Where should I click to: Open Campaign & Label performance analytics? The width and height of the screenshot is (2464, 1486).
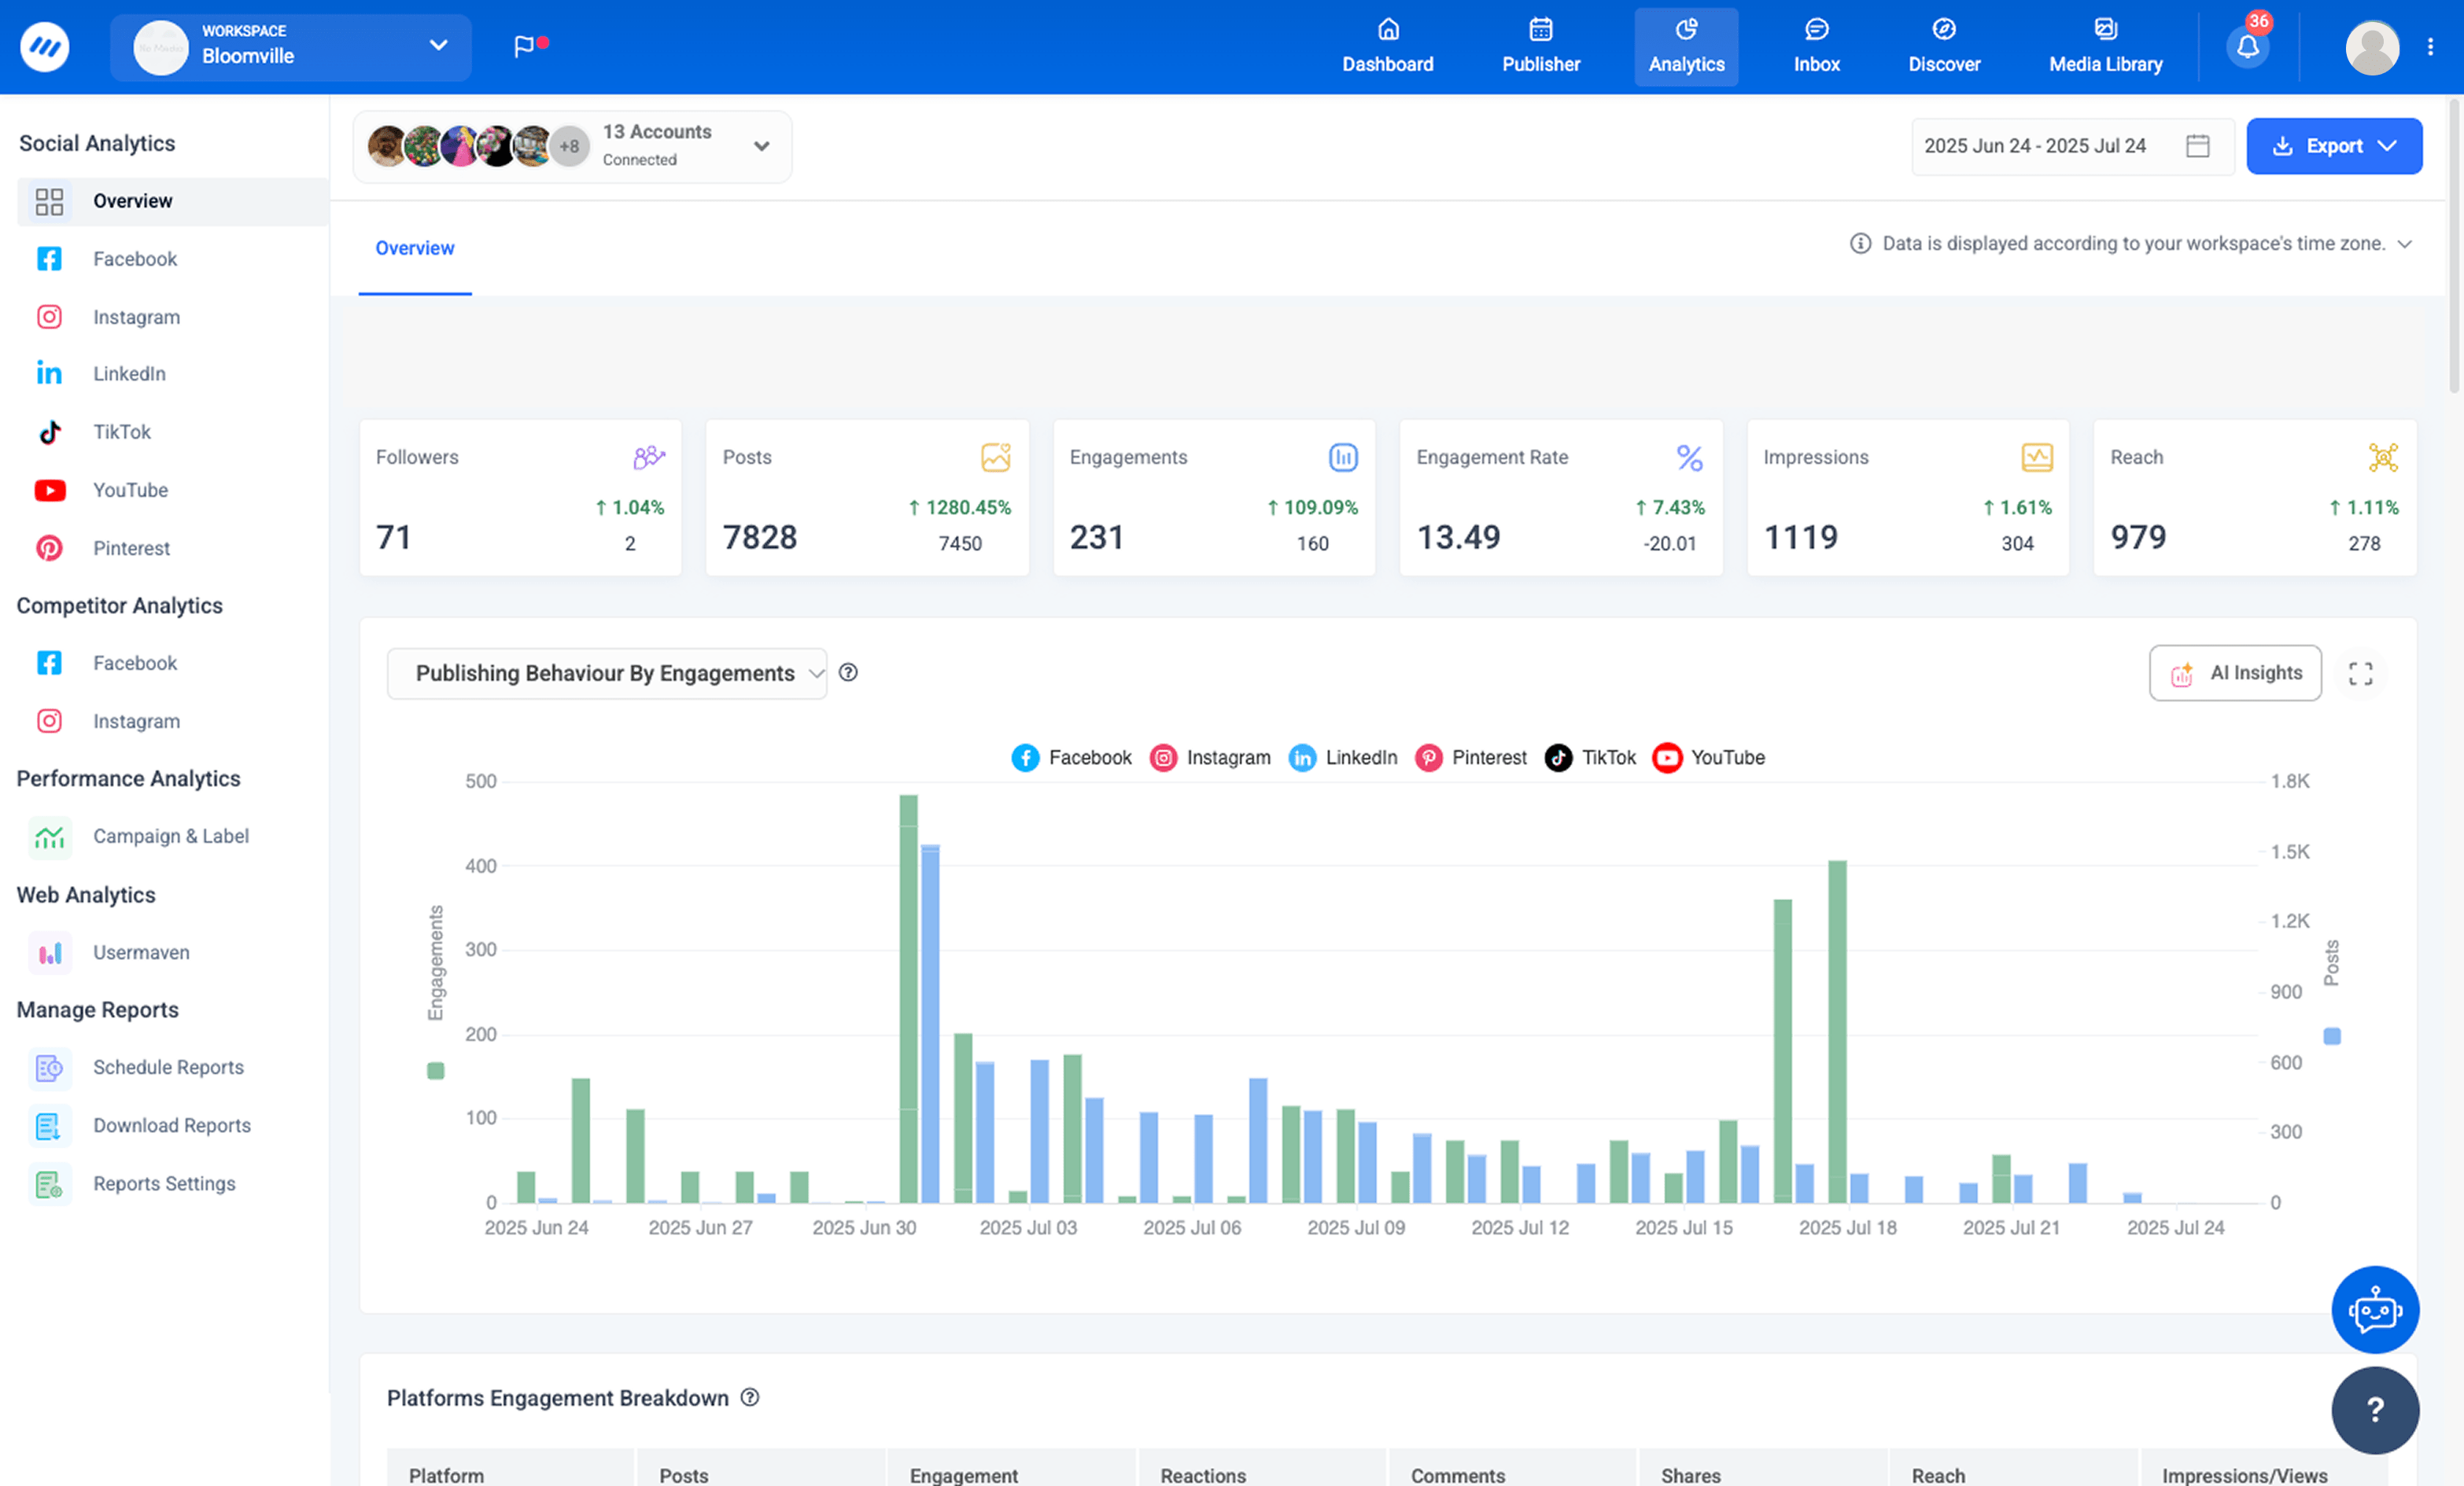[171, 836]
